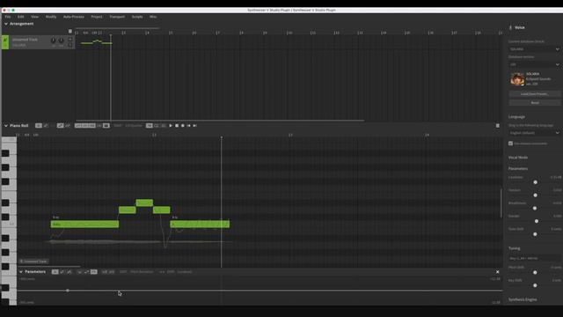The width and height of the screenshot is (563, 317).
Task: Click the Reset button in Voice panel
Action: tap(535, 103)
